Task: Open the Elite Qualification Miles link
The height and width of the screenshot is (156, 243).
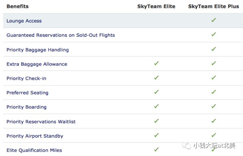Action: tap(34, 150)
